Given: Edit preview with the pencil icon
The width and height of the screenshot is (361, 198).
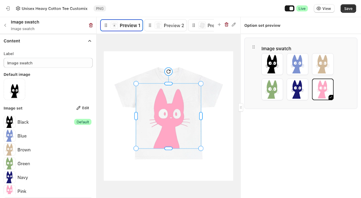Looking at the screenshot, I should coord(234,25).
